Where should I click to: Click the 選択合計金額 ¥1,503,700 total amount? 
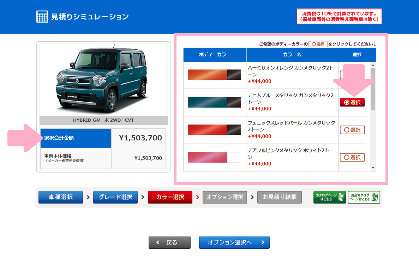click(140, 138)
